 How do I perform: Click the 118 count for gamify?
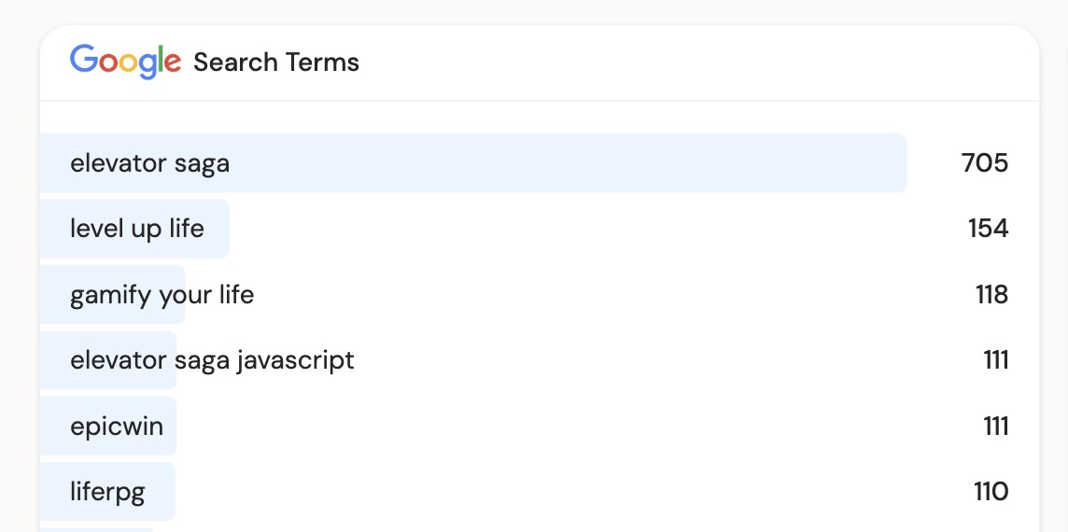[x=991, y=295]
